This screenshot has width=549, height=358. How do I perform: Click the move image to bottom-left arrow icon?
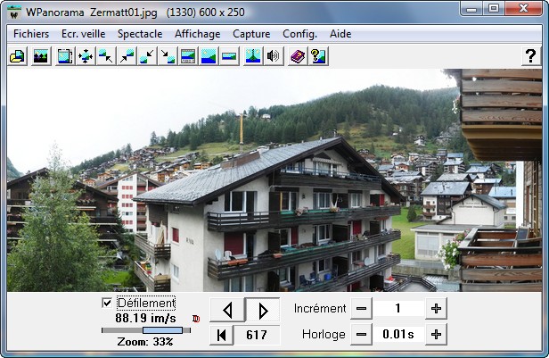coord(147,56)
